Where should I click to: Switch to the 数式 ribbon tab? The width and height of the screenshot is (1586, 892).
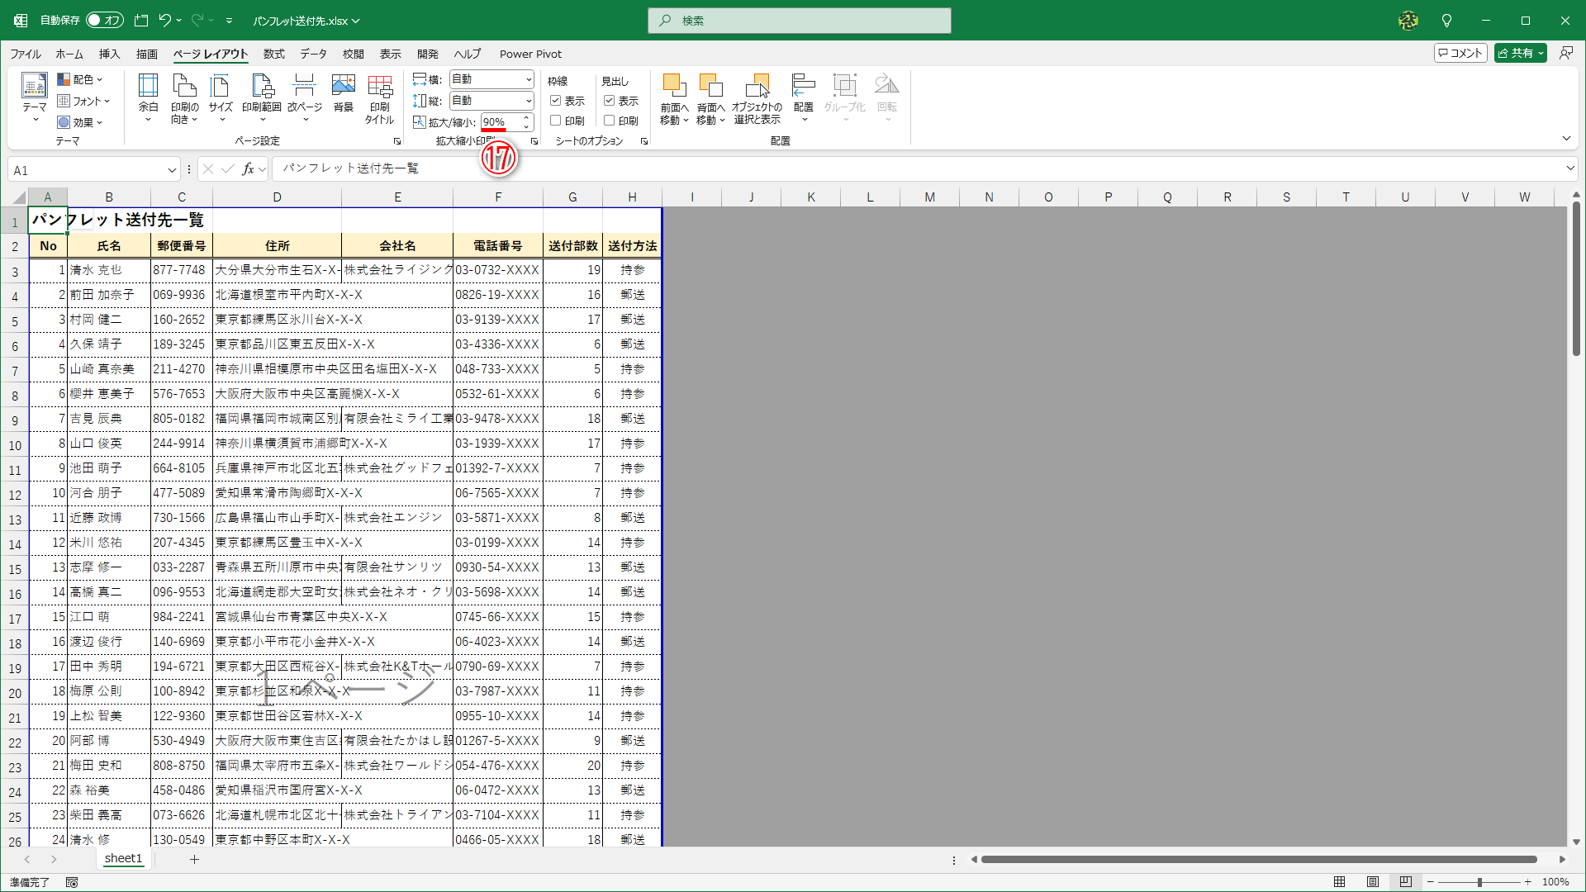coord(273,54)
